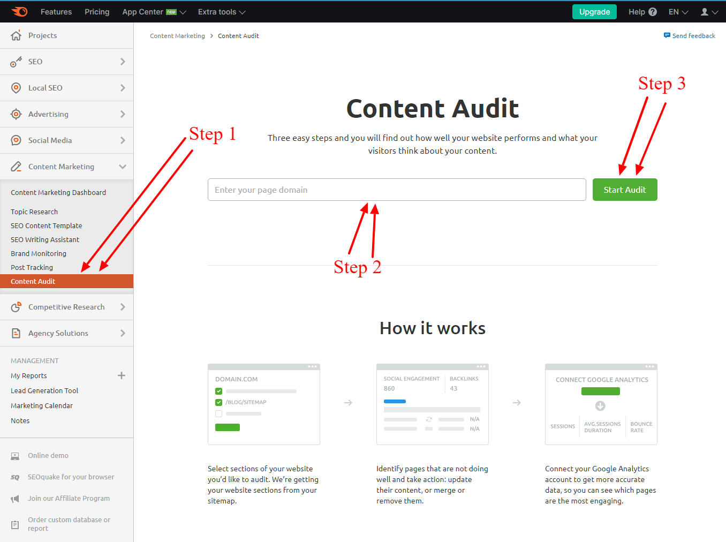Open the EN language dropdown
The image size is (726, 542).
(678, 12)
